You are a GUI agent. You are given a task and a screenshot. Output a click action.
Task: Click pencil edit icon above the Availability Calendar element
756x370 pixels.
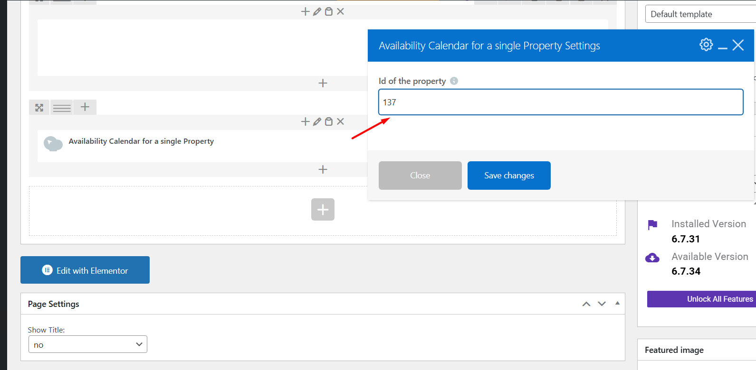click(317, 122)
